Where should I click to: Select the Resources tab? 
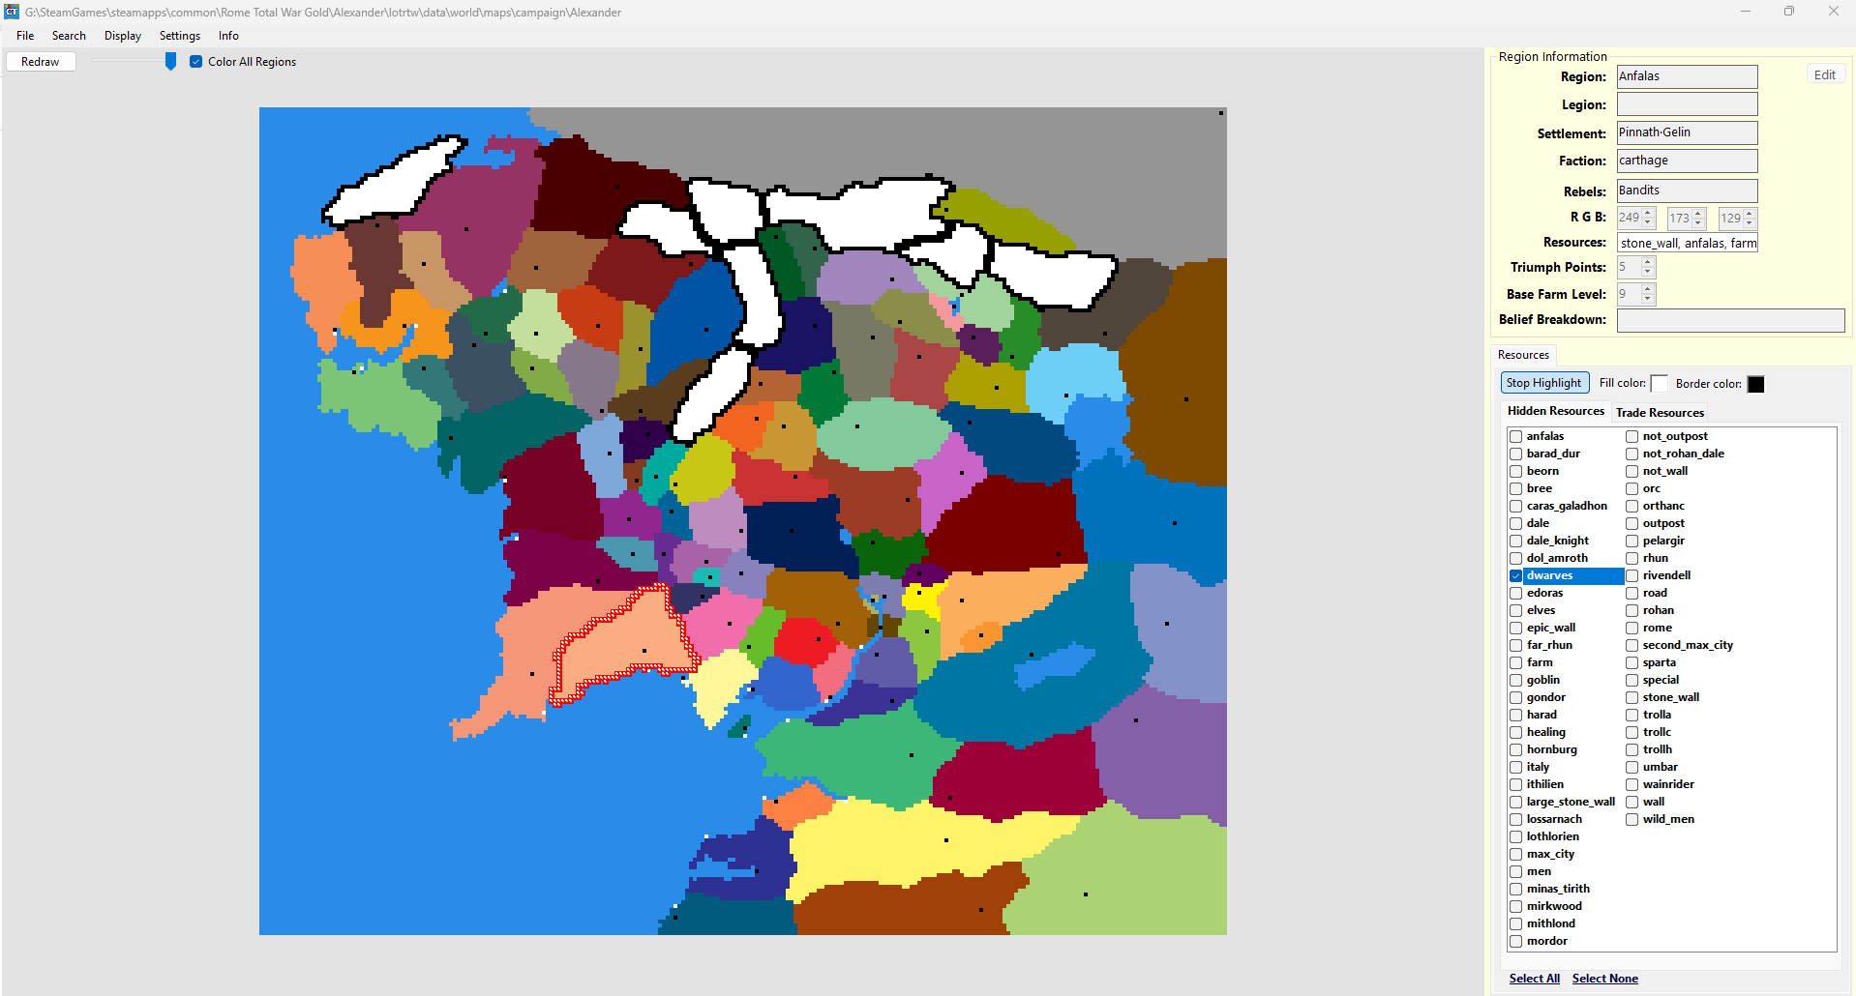[1523, 355]
